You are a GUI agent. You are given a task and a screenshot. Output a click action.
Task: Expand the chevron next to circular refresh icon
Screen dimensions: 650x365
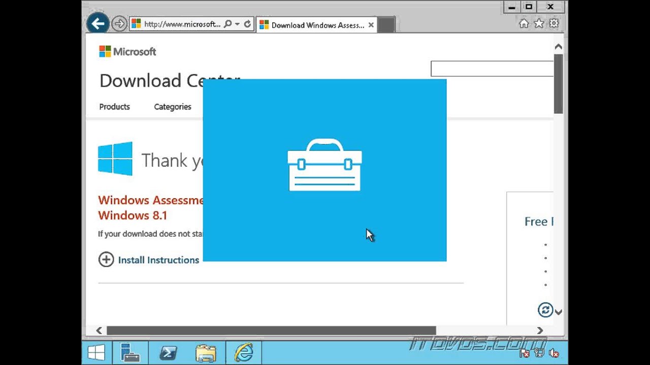pos(559,312)
